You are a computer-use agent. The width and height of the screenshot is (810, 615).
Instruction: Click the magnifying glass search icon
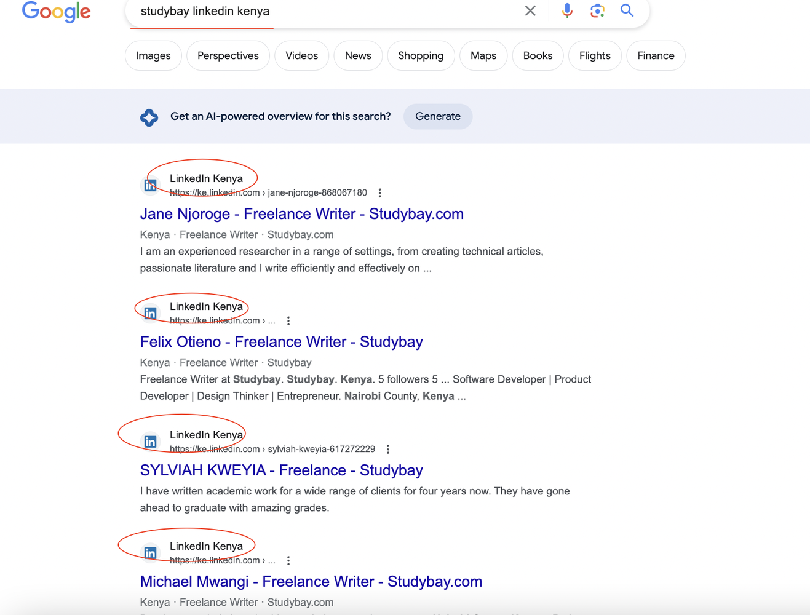click(x=627, y=10)
